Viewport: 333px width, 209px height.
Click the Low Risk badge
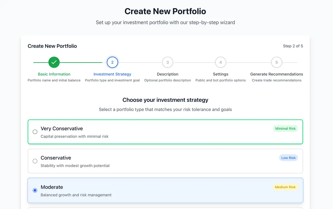289,158
